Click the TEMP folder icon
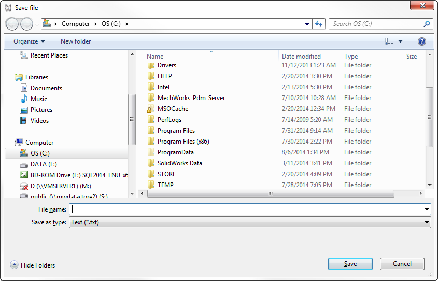 tap(151, 185)
